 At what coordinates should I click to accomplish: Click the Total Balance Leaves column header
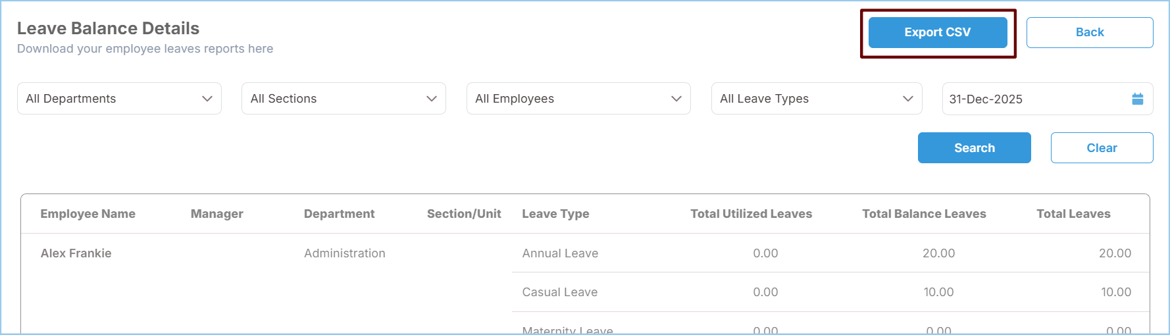click(x=924, y=214)
